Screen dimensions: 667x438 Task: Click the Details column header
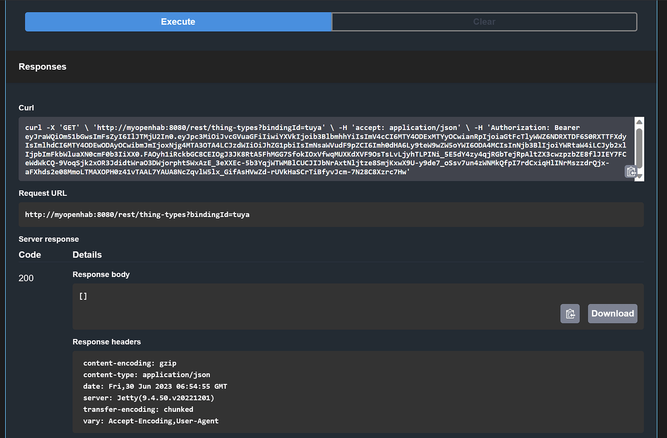87,255
